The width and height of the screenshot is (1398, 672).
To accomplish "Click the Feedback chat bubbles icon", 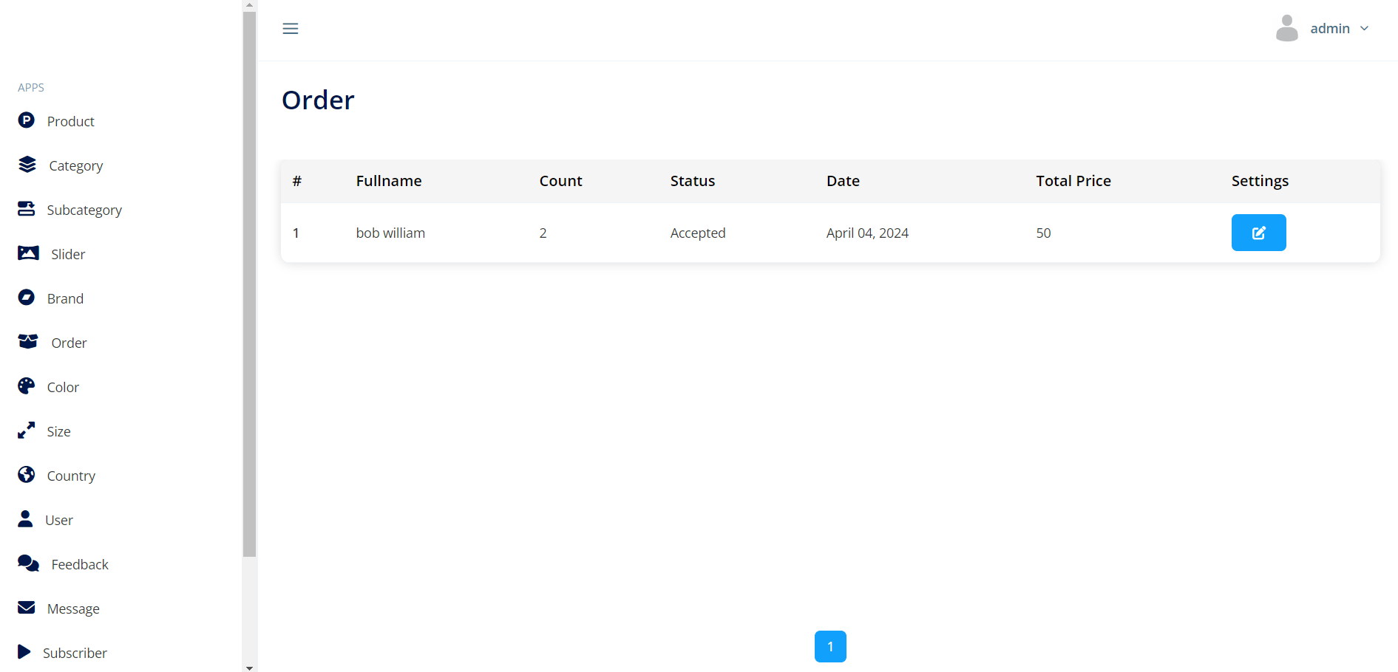I will point(28,563).
